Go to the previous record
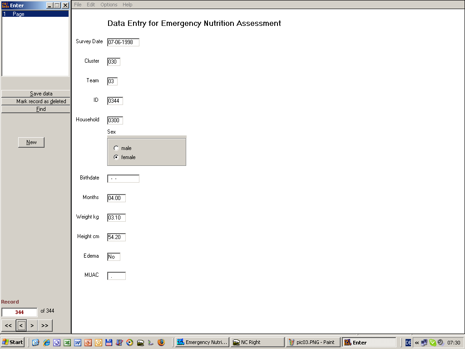Screen dimensions: 465x349 click(x=21, y=325)
